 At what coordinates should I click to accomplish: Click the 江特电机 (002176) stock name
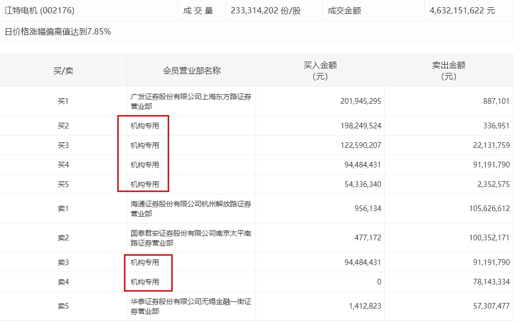click(x=40, y=11)
